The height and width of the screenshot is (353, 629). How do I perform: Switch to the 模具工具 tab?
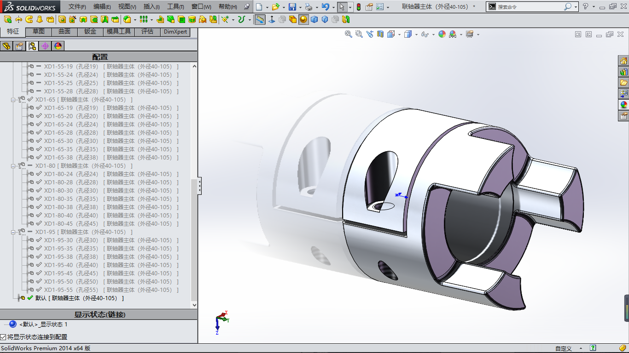pyautogui.click(x=119, y=32)
